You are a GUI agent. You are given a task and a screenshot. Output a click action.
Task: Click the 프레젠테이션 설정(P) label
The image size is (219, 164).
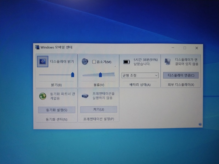coord(99,119)
